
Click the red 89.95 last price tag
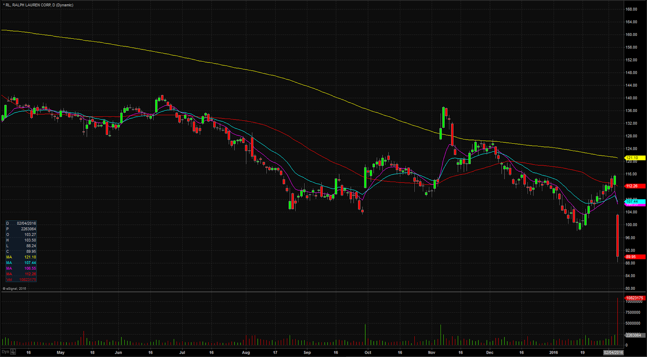click(x=635, y=257)
